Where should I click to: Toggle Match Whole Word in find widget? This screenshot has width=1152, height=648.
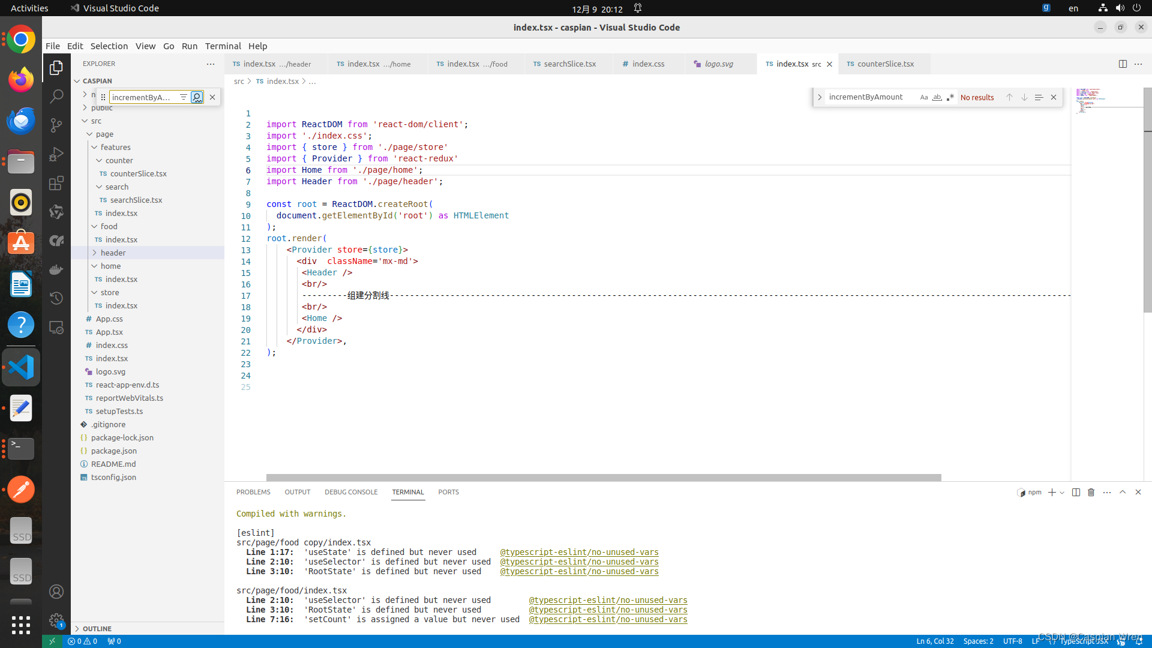[937, 97]
